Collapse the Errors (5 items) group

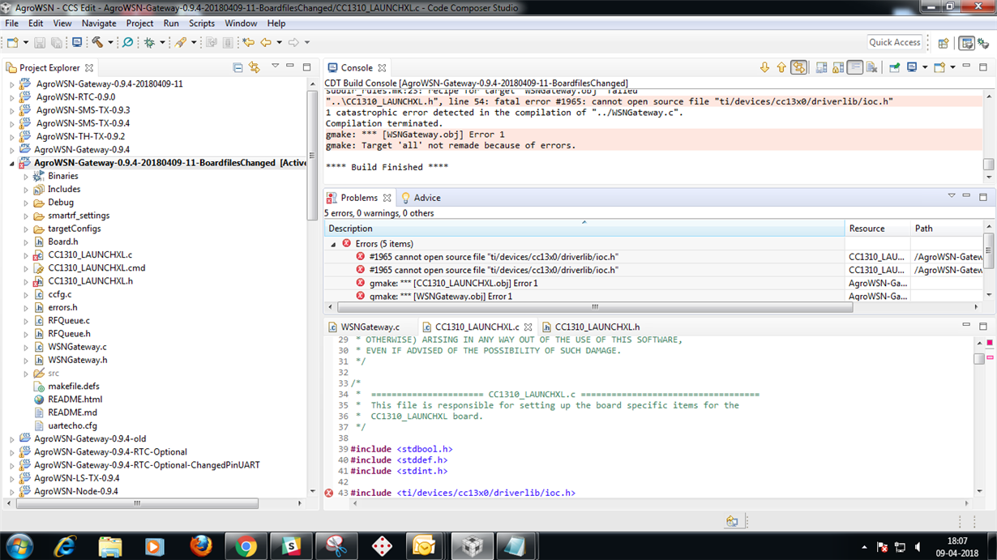333,244
